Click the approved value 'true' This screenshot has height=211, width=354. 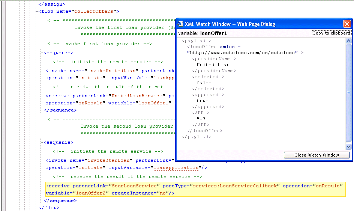[x=202, y=101]
